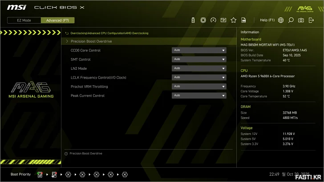This screenshot has width=324, height=182.
Task: Select the Advanced (F7) tab
Action: (x=58, y=20)
